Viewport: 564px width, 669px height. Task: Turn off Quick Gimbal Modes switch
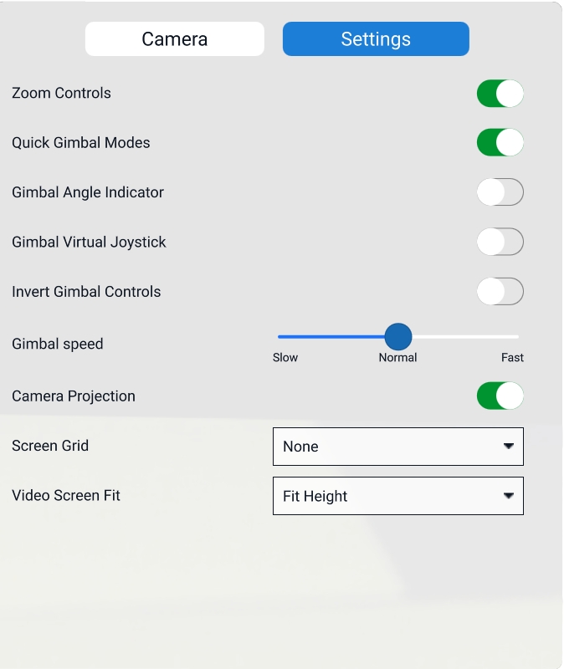[500, 143]
